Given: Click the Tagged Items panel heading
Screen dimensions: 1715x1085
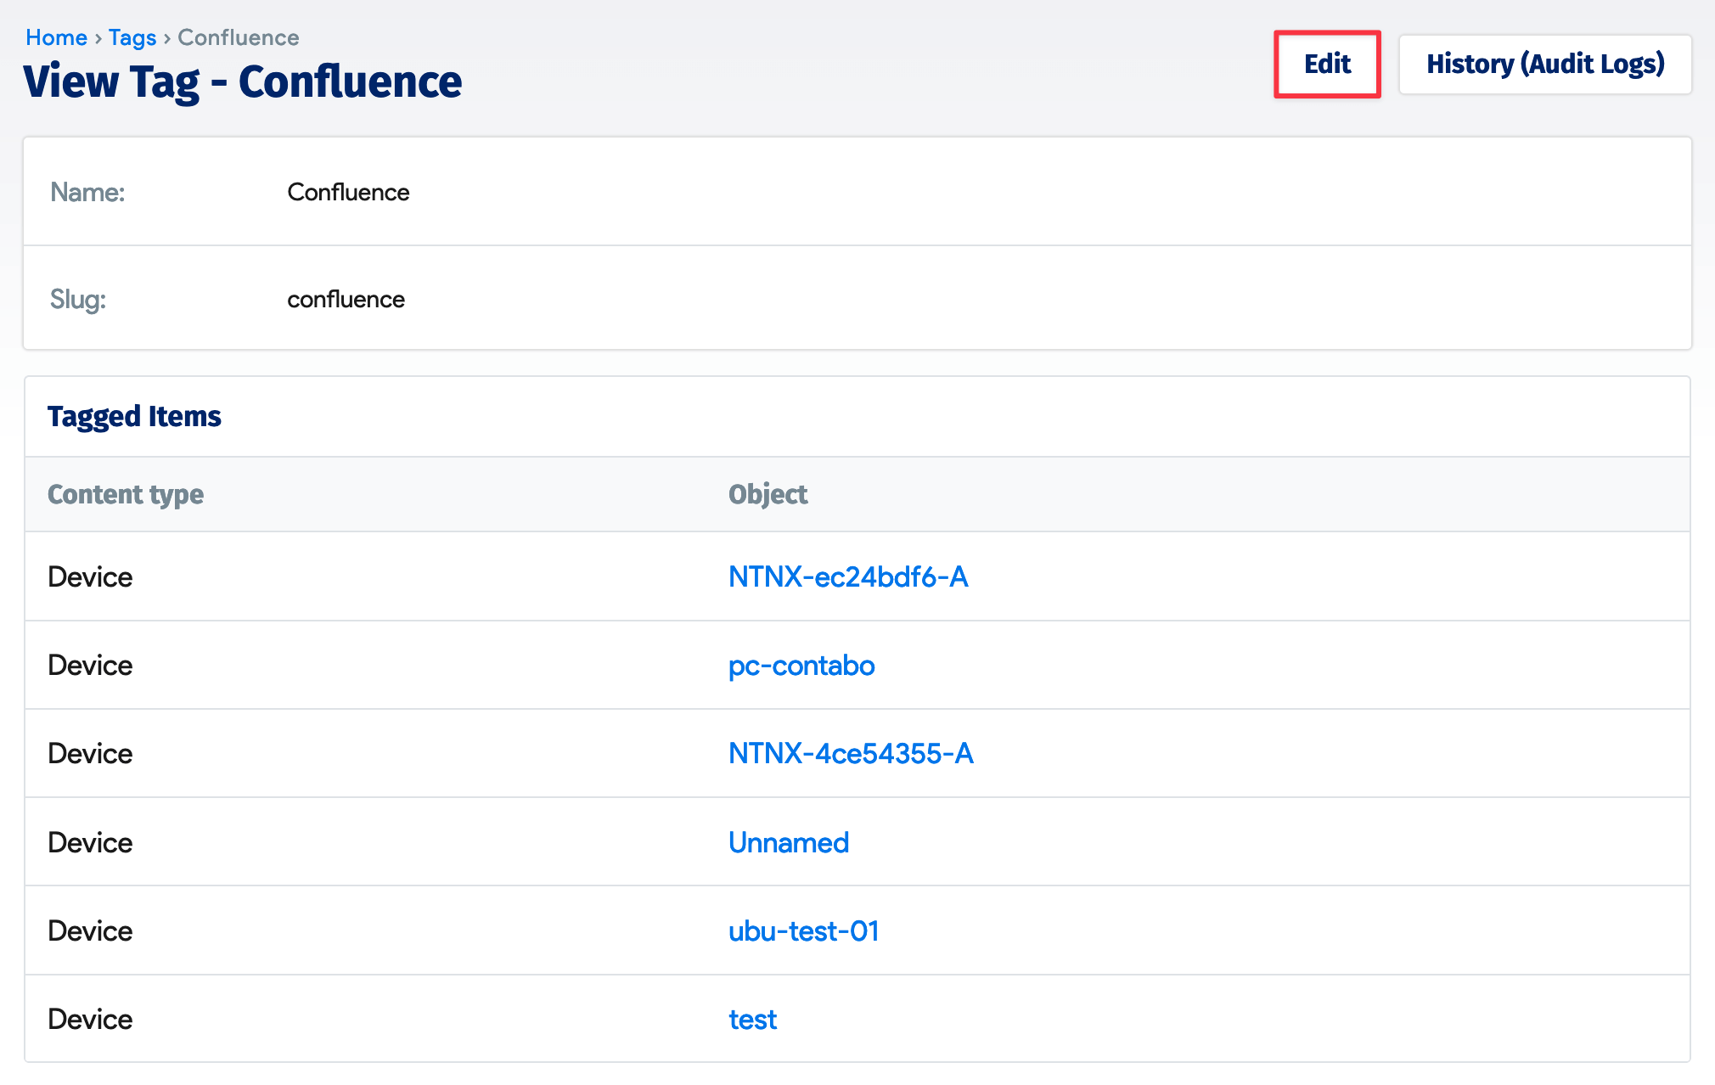Looking at the screenshot, I should 134,417.
